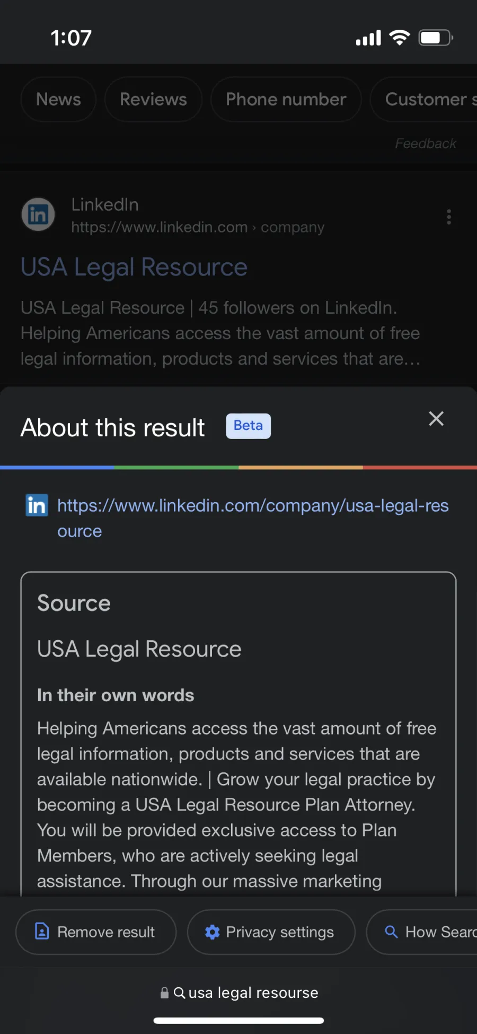Tap the search icon in address bar
The image size is (477, 1034).
(180, 993)
